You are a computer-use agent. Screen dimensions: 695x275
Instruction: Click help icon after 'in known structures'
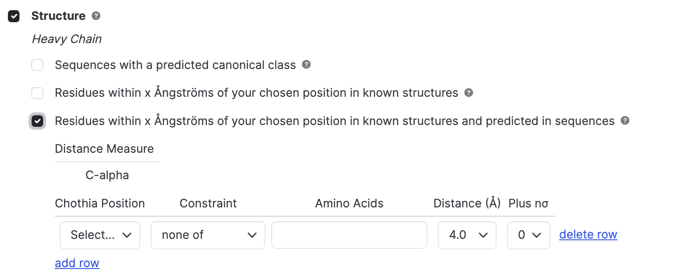[469, 93]
